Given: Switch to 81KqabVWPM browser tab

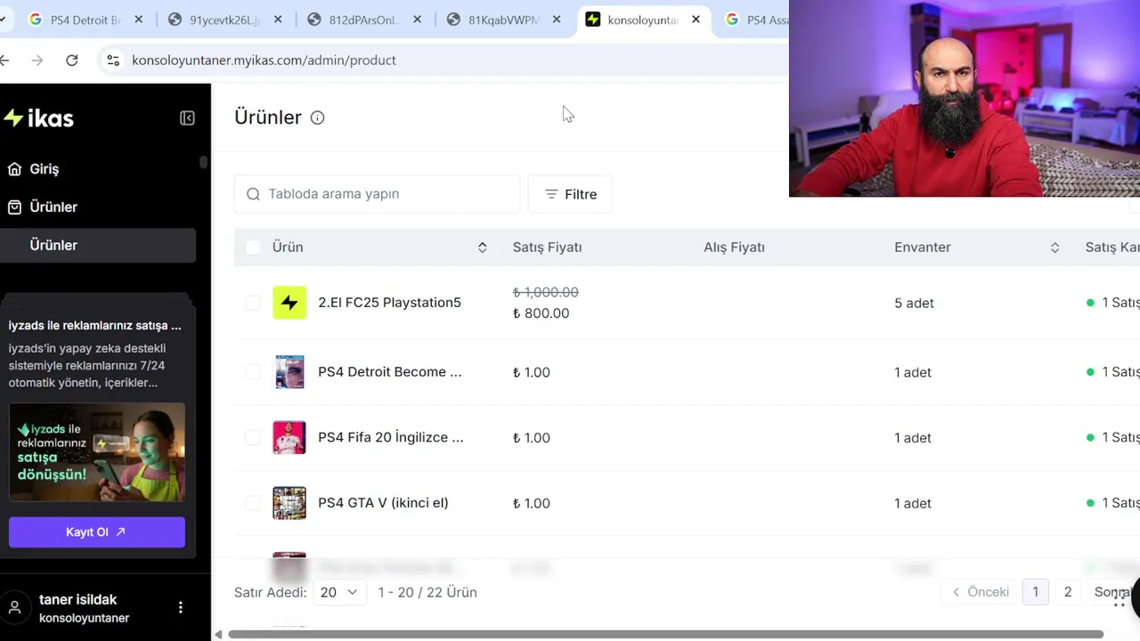Looking at the screenshot, I should [503, 20].
